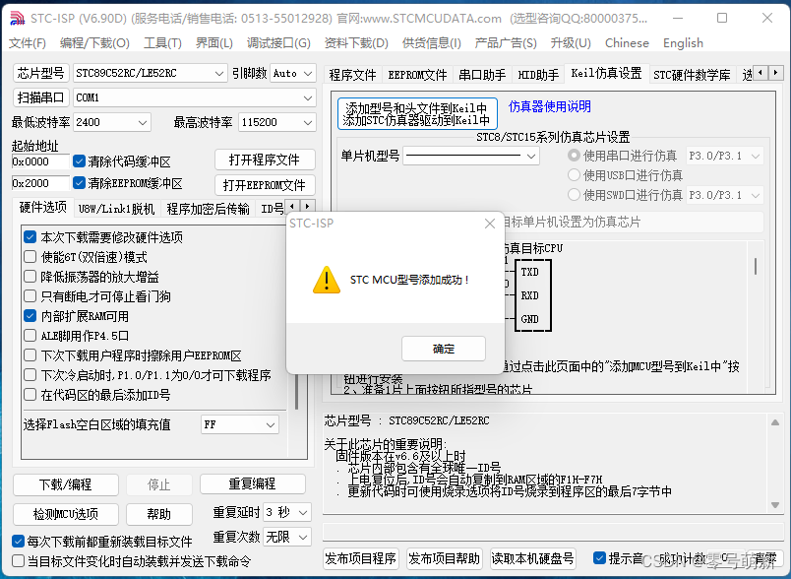
Task: Open 工具(T) menu
Action: click(162, 43)
